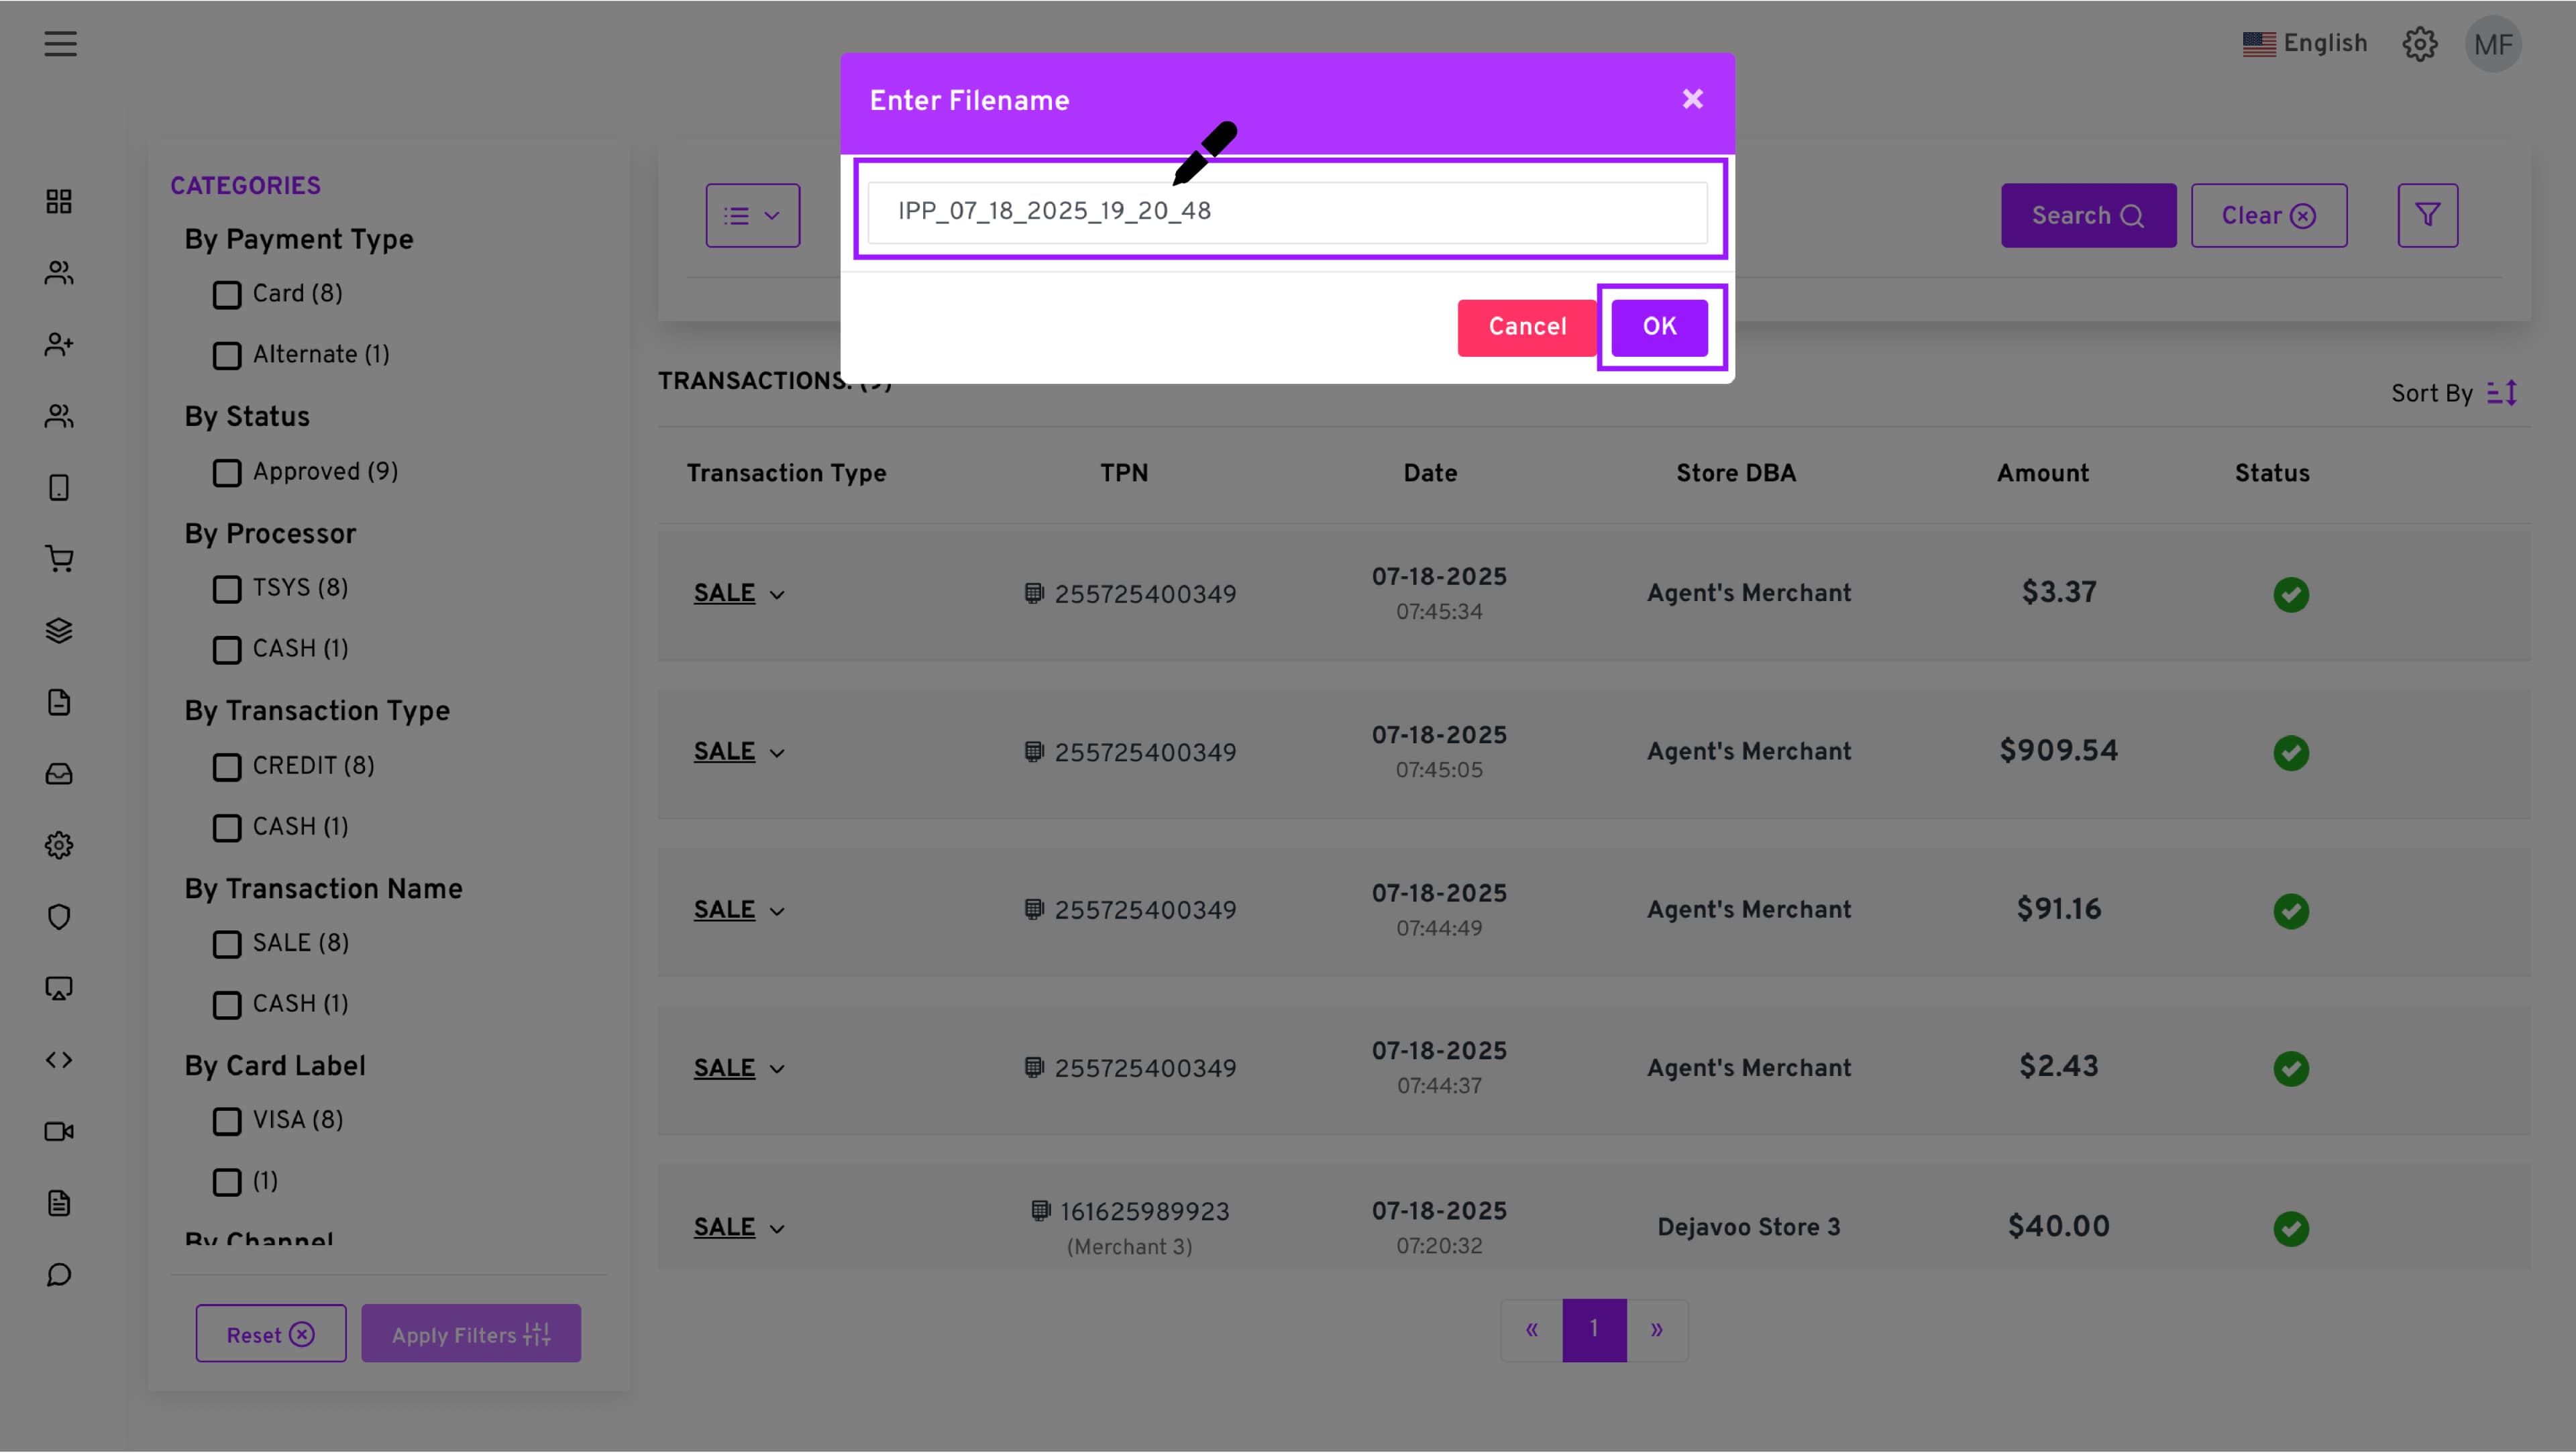Screen dimensions: 2576x1453
Task: Click the funnel filter icon button
Action: pyautogui.click(x=2427, y=215)
